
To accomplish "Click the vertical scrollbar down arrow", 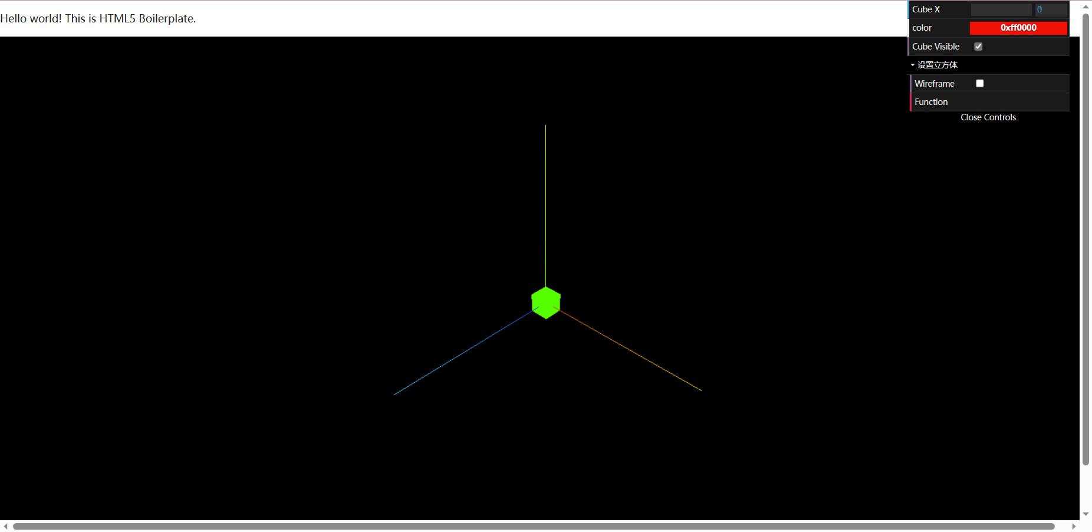I will (x=1086, y=514).
